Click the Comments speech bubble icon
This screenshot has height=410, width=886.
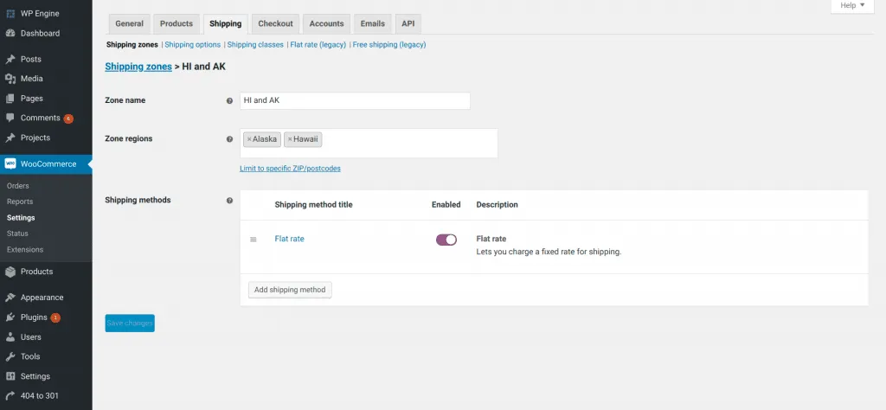tap(10, 118)
